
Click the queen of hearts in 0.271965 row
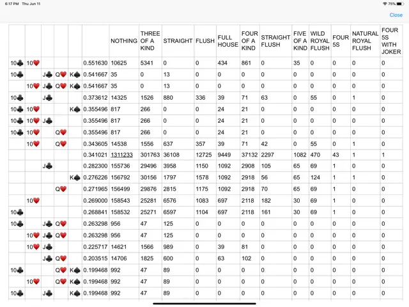61,189
